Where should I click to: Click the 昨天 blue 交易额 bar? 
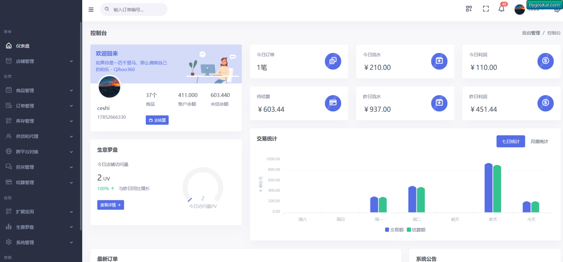488,188
